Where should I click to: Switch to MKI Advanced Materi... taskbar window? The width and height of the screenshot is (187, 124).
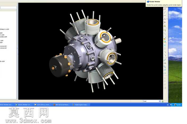click(62, 105)
